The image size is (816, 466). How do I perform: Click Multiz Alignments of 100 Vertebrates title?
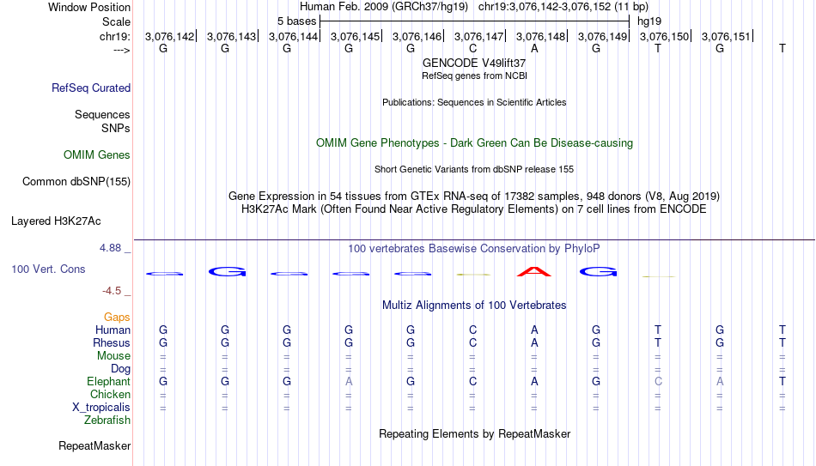(x=474, y=306)
